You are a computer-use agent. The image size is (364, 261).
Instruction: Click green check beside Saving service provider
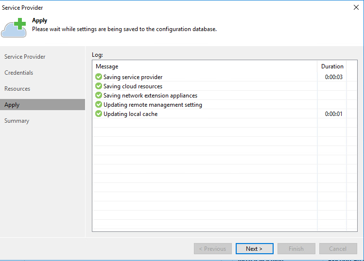[x=99, y=77]
